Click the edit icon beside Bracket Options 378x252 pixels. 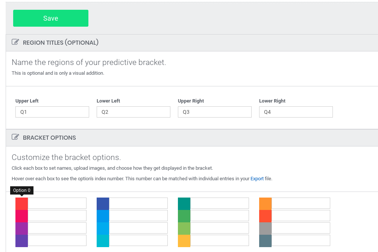pyautogui.click(x=15, y=137)
